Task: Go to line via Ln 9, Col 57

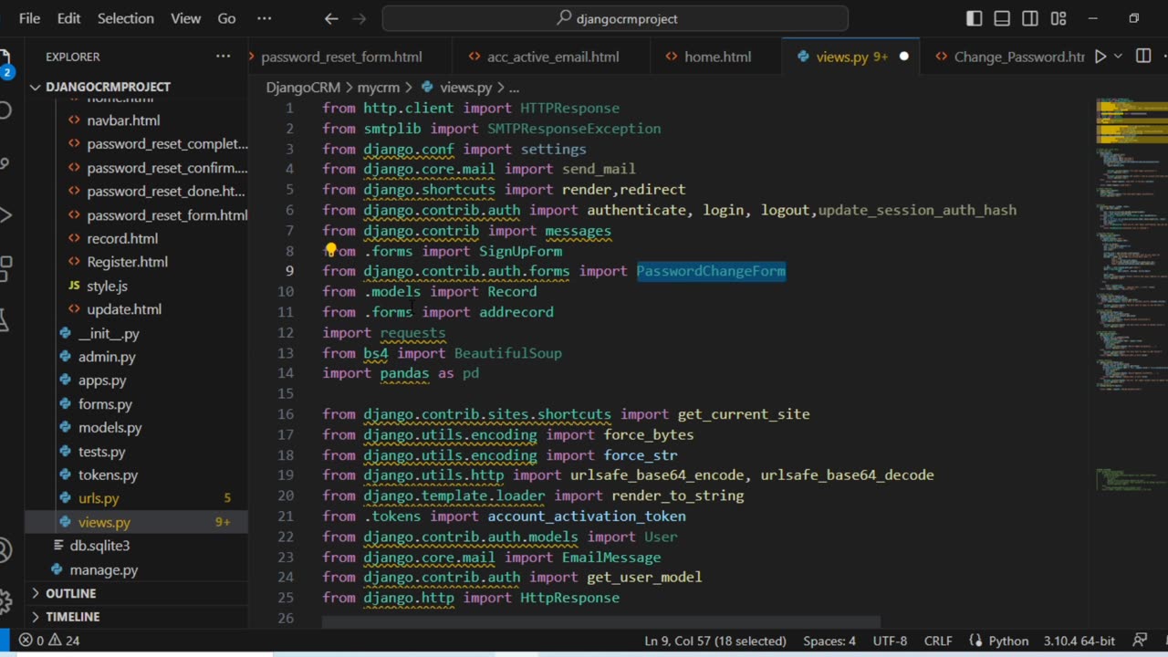Action: click(x=715, y=641)
